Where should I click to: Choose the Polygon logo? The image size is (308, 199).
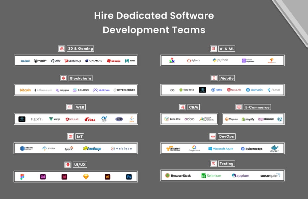coord(62,90)
